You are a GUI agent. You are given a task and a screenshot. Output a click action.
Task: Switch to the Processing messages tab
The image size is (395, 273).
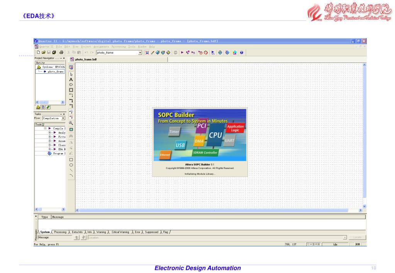(x=60, y=232)
